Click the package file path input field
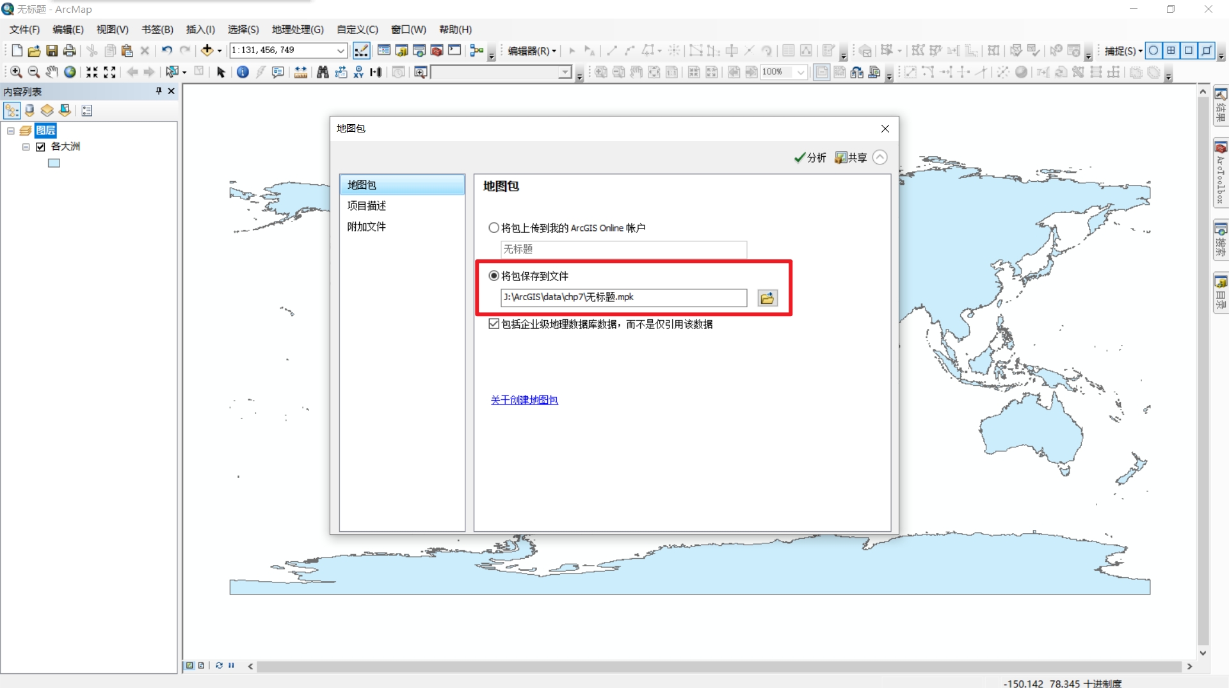Image resolution: width=1229 pixels, height=688 pixels. tap(623, 298)
